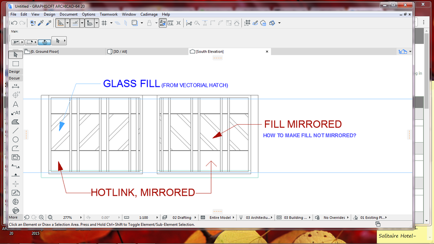Image resolution: width=434 pixels, height=244 pixels.
Task: Select the Marquee tool in toolbox
Action: click(16, 64)
